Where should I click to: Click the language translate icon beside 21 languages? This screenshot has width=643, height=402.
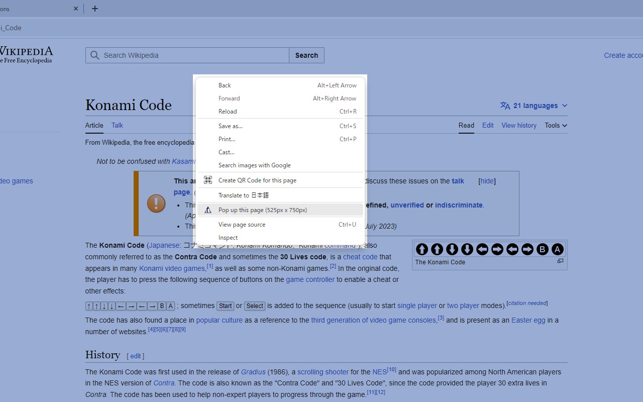pyautogui.click(x=505, y=106)
